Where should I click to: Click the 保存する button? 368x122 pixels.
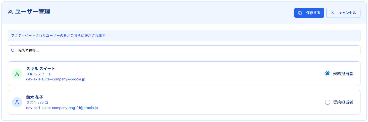pos(309,13)
